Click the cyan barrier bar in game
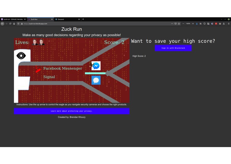This screenshot has width=231, height=164. point(95,73)
